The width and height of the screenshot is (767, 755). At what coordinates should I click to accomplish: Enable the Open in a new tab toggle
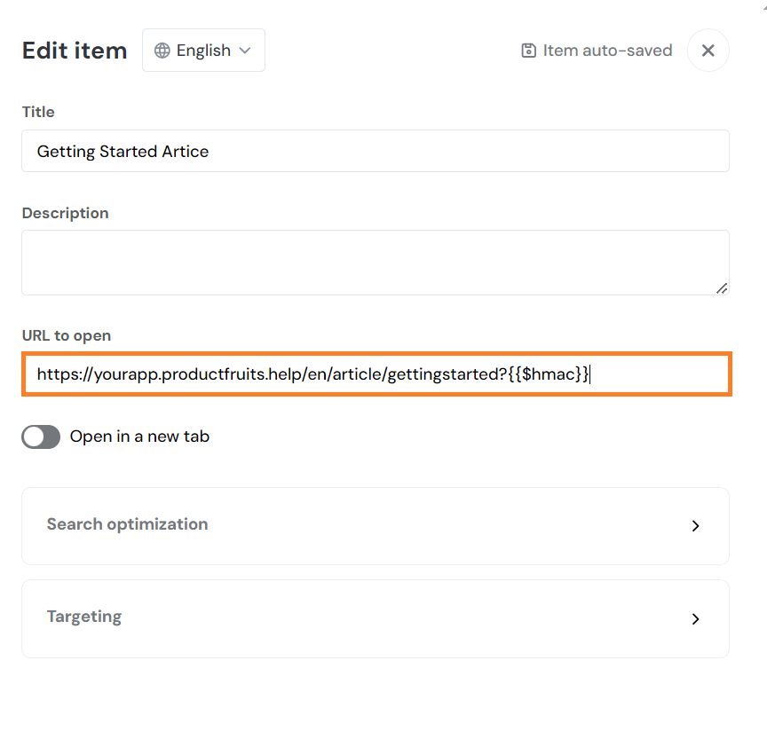pyautogui.click(x=41, y=436)
